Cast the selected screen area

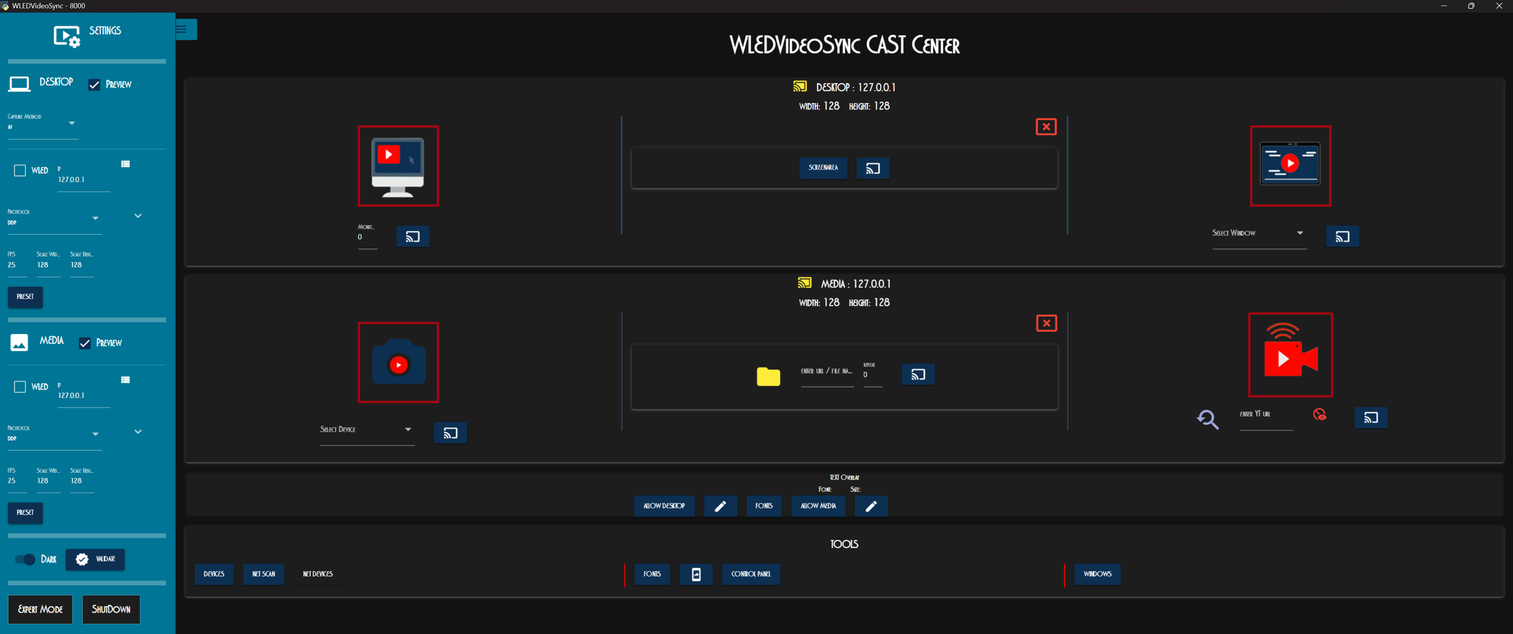pos(873,168)
